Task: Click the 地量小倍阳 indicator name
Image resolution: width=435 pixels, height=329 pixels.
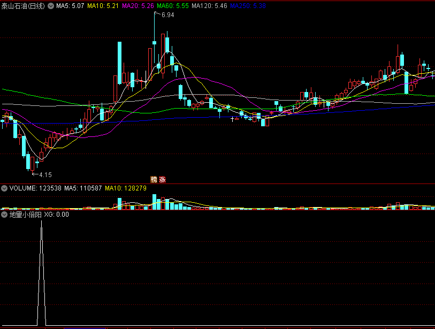Action: (x=26, y=215)
